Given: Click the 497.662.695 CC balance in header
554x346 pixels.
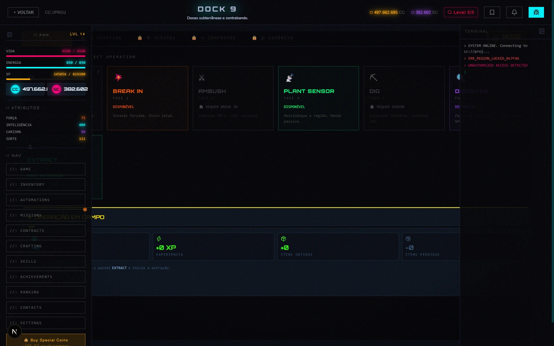Looking at the screenshot, I should (x=387, y=12).
